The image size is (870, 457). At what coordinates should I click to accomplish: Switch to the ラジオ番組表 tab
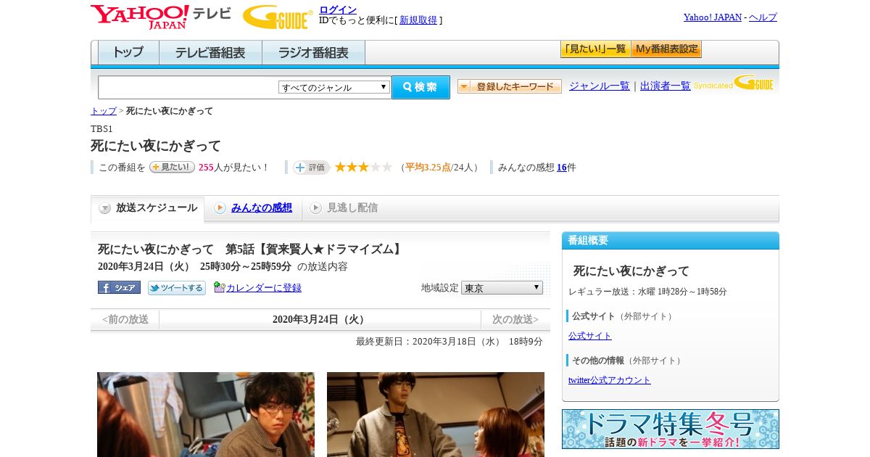313,53
